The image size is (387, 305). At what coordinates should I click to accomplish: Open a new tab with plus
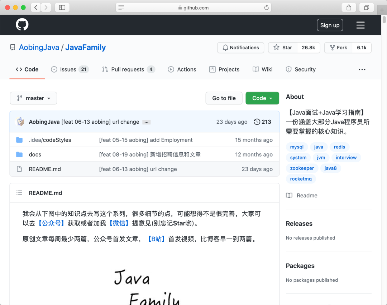pyautogui.click(x=382, y=10)
